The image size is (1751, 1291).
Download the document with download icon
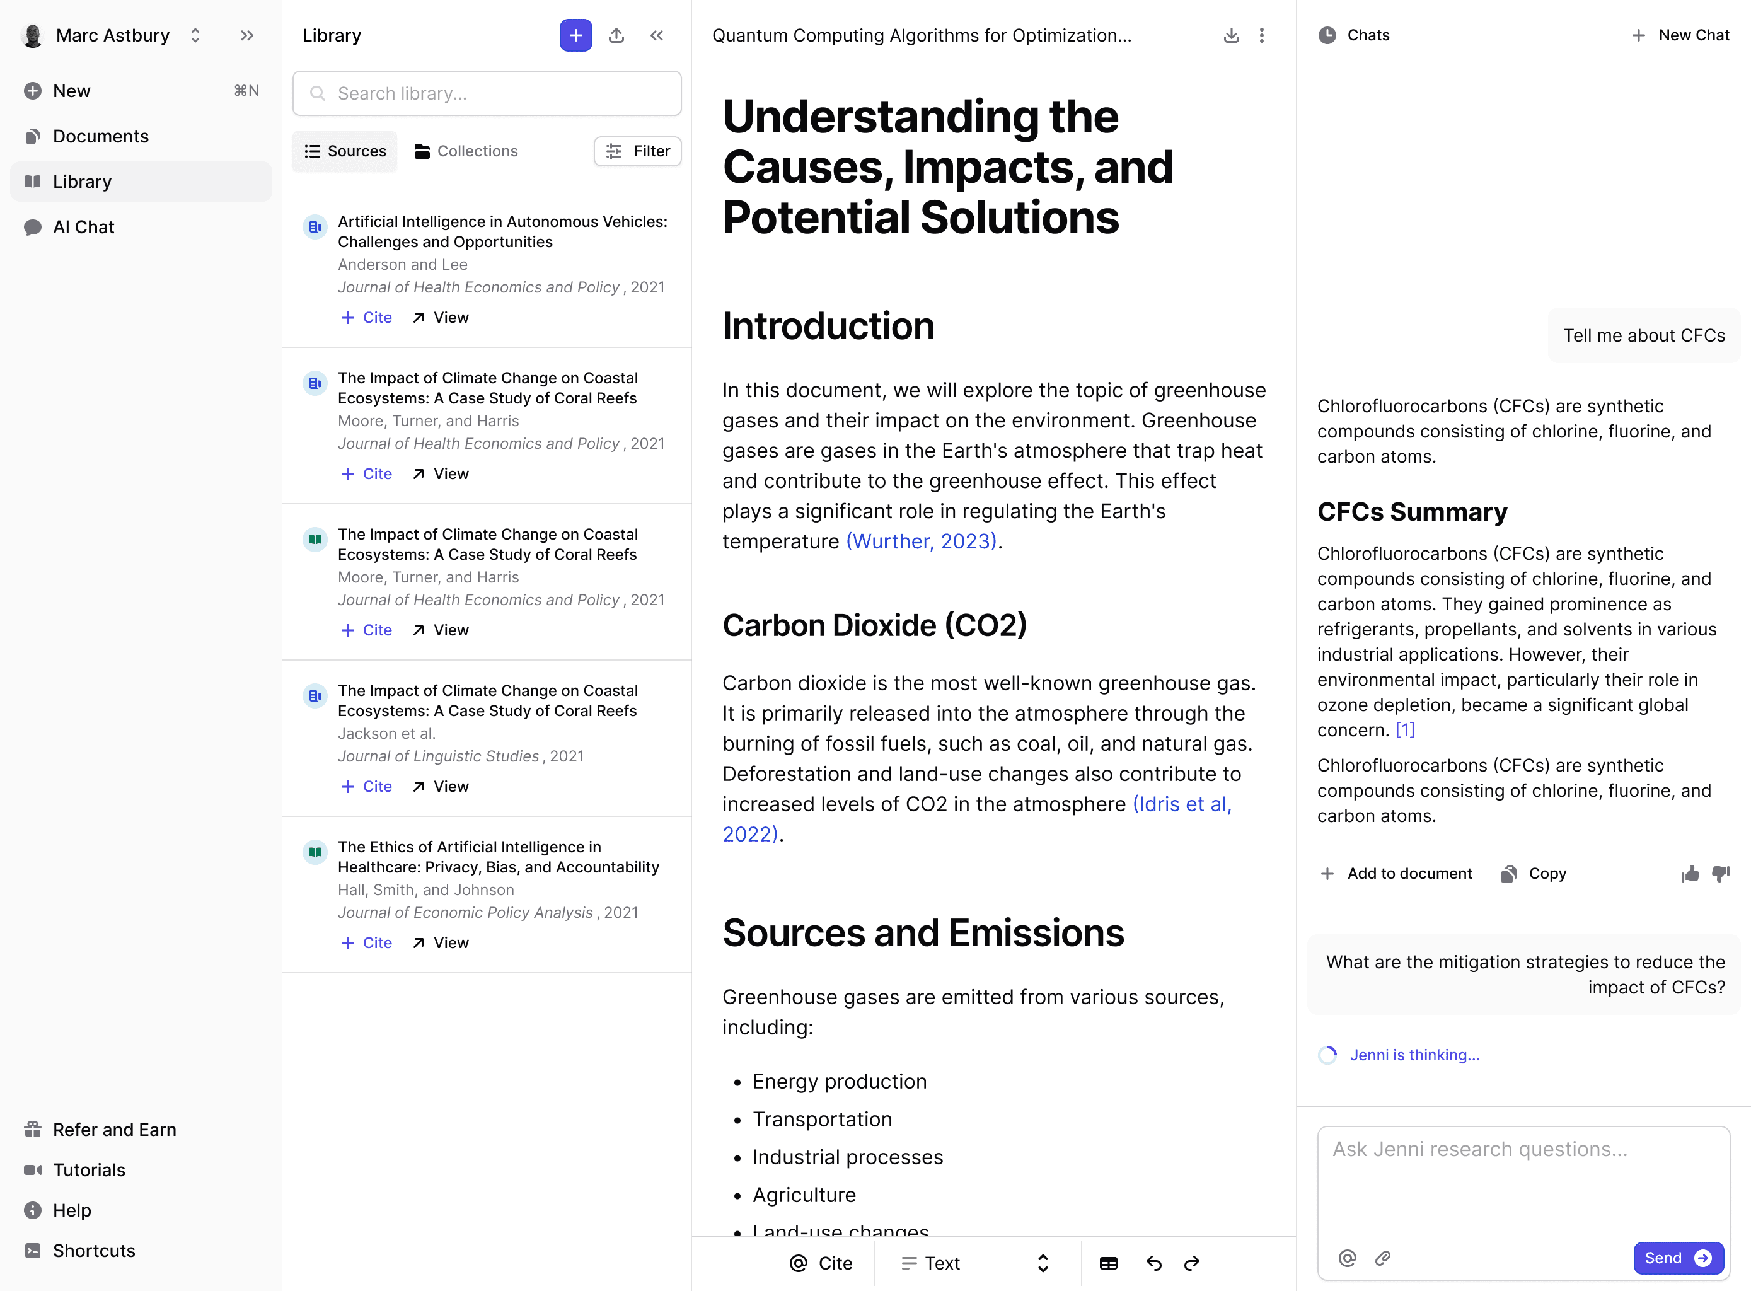[1230, 35]
